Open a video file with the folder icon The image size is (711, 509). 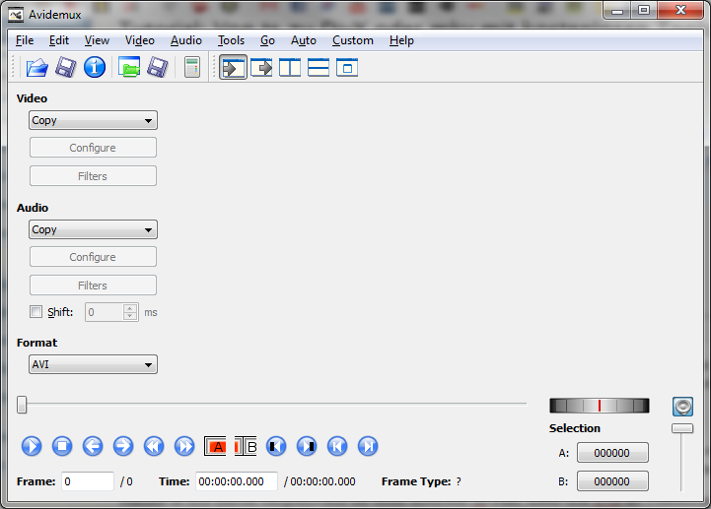click(36, 68)
